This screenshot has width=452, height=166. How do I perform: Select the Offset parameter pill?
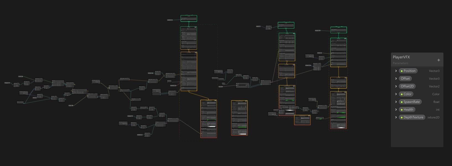click(405, 79)
